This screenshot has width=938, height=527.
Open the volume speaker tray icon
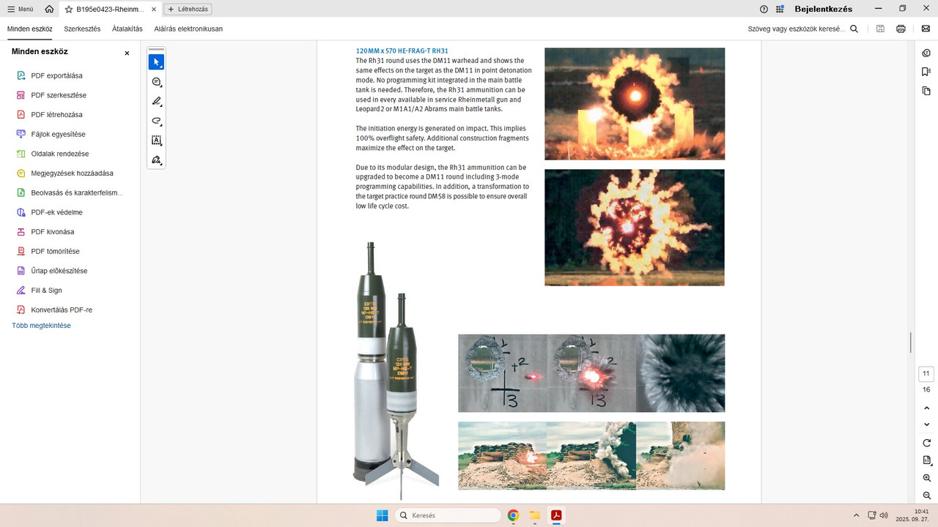[x=884, y=515]
